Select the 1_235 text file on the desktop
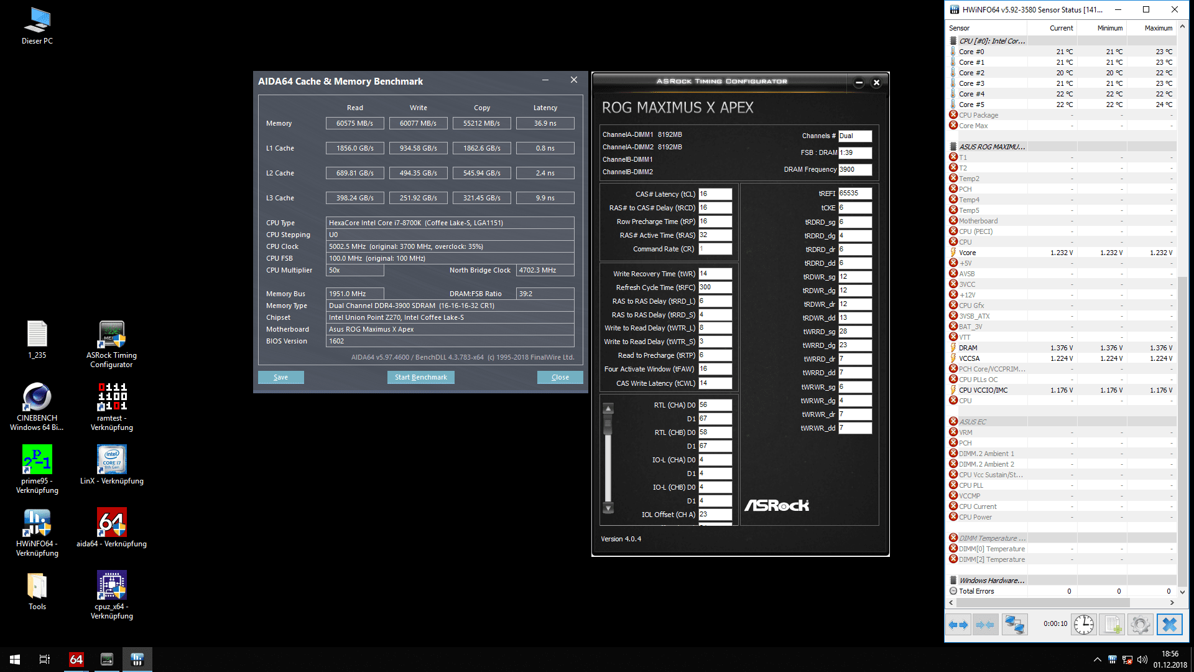This screenshot has height=672, width=1194. click(37, 340)
